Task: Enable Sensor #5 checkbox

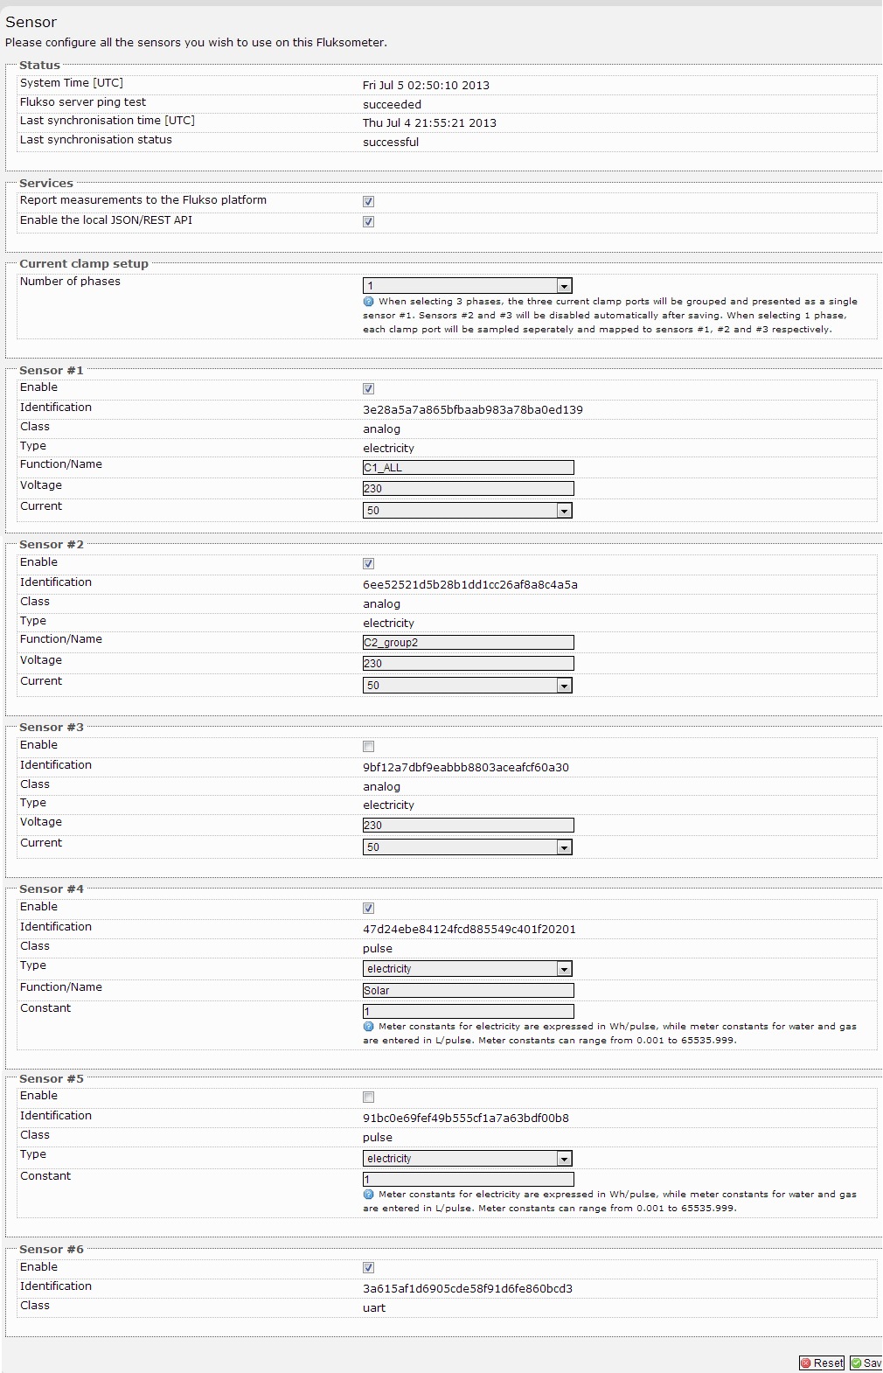Action: click(368, 1098)
